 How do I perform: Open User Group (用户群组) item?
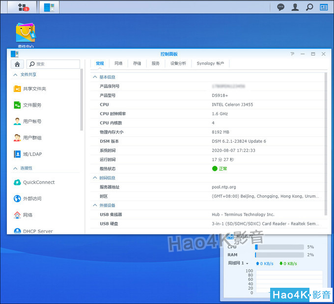point(28,138)
